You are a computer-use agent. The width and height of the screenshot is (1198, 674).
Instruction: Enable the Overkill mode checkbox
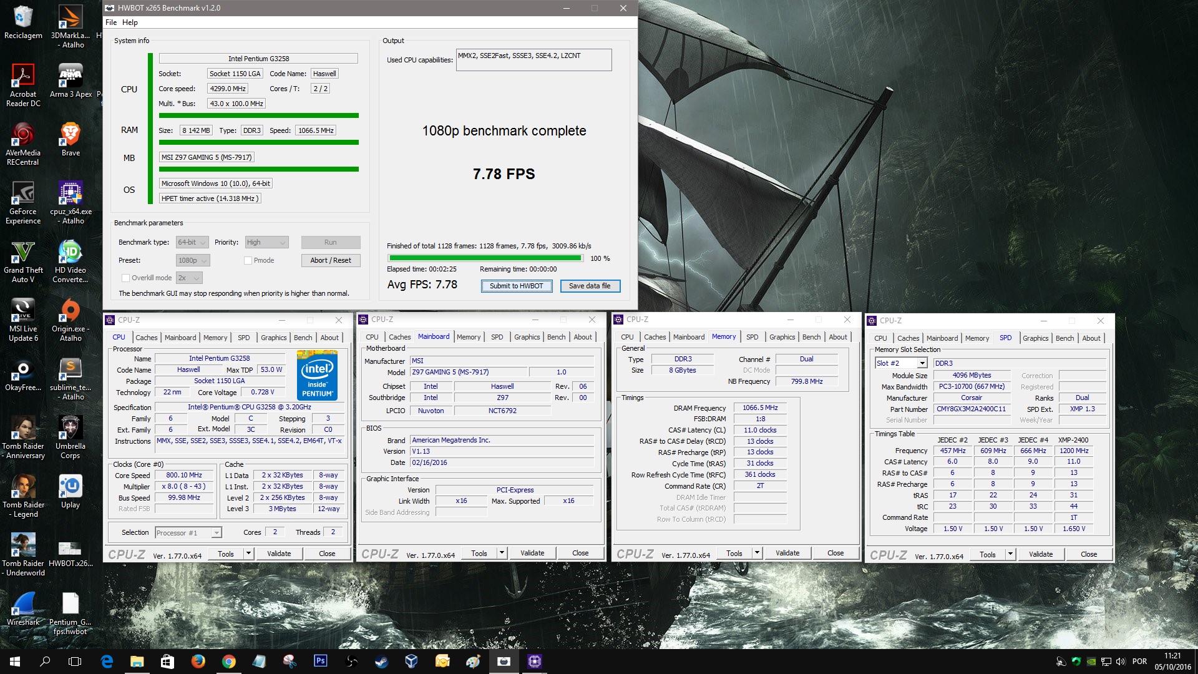point(125,278)
